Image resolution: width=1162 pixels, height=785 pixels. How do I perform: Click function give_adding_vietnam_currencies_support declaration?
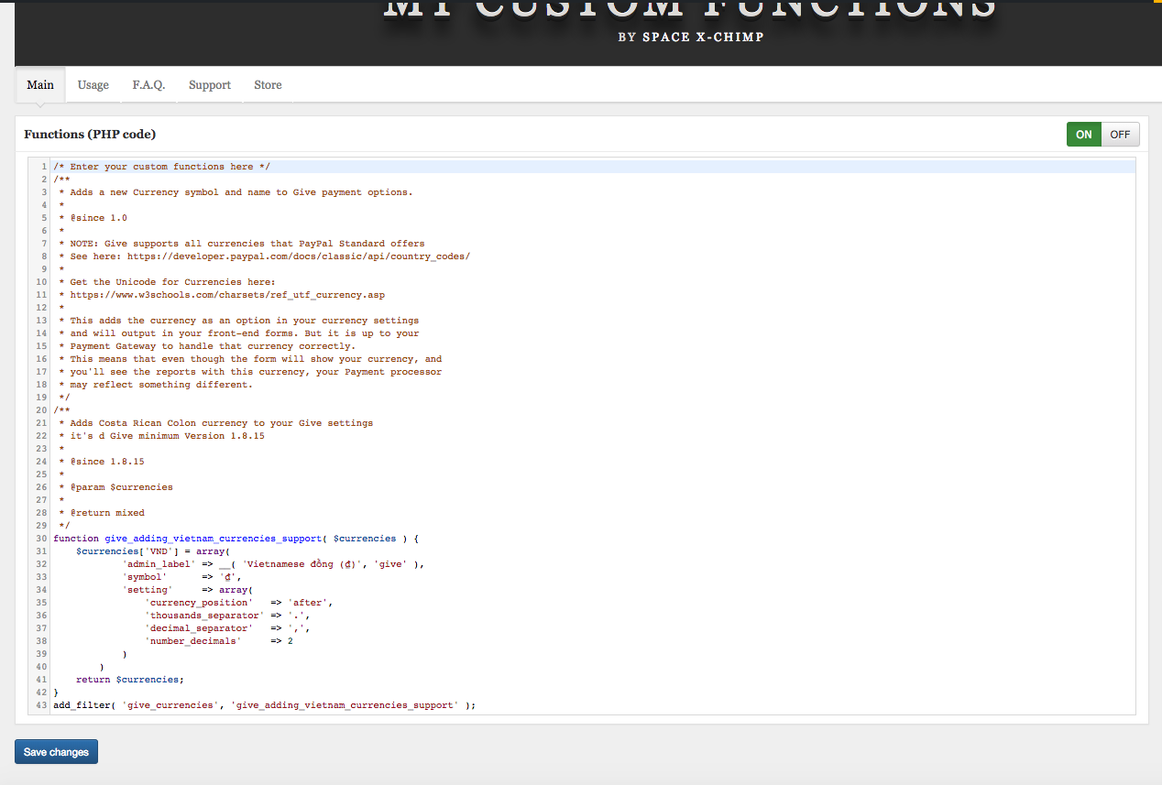coord(236,539)
